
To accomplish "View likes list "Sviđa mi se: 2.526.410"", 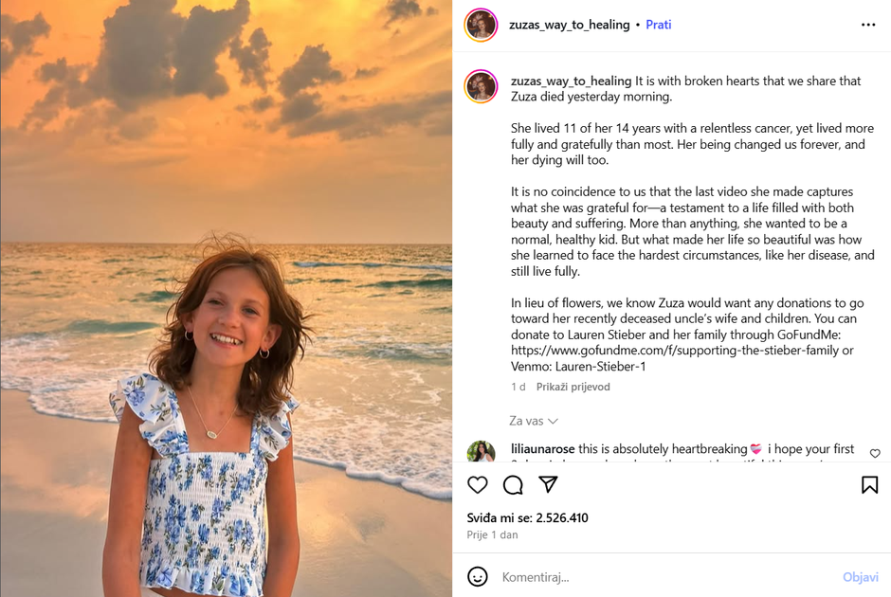I will coord(527,518).
